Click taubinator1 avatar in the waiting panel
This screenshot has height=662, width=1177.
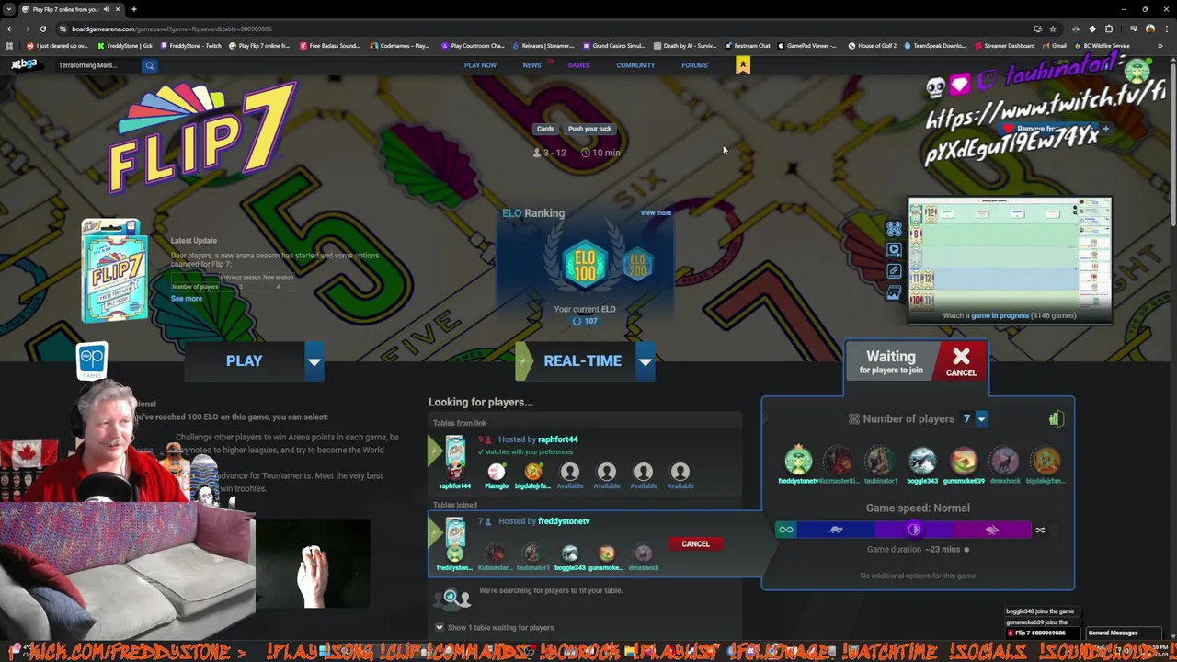coord(881,460)
